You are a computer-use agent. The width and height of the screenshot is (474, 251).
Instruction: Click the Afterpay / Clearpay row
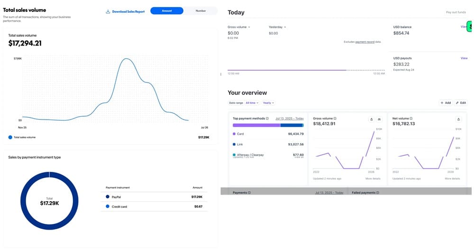point(268,155)
